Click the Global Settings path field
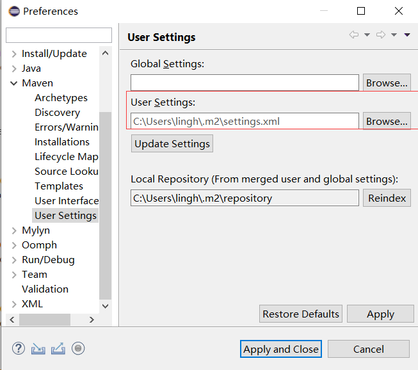This screenshot has width=418, height=370. tap(245, 83)
